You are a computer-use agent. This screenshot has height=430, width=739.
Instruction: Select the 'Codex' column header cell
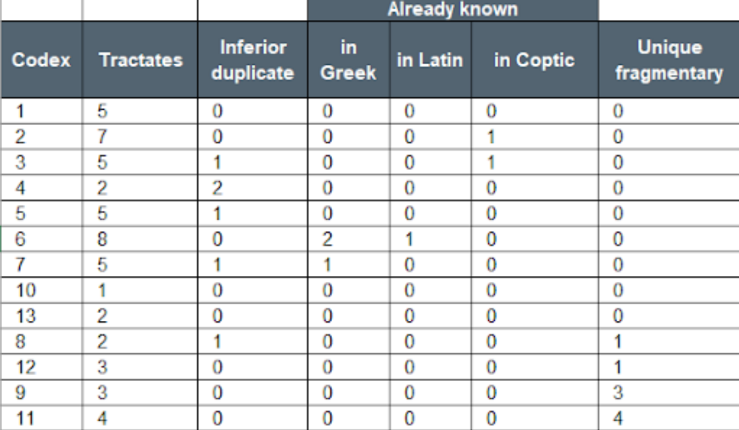pyautogui.click(x=41, y=60)
